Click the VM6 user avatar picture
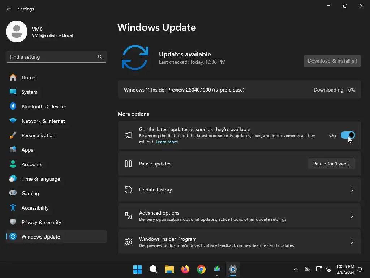Screen dimensions: 370x278 (x=17, y=31)
